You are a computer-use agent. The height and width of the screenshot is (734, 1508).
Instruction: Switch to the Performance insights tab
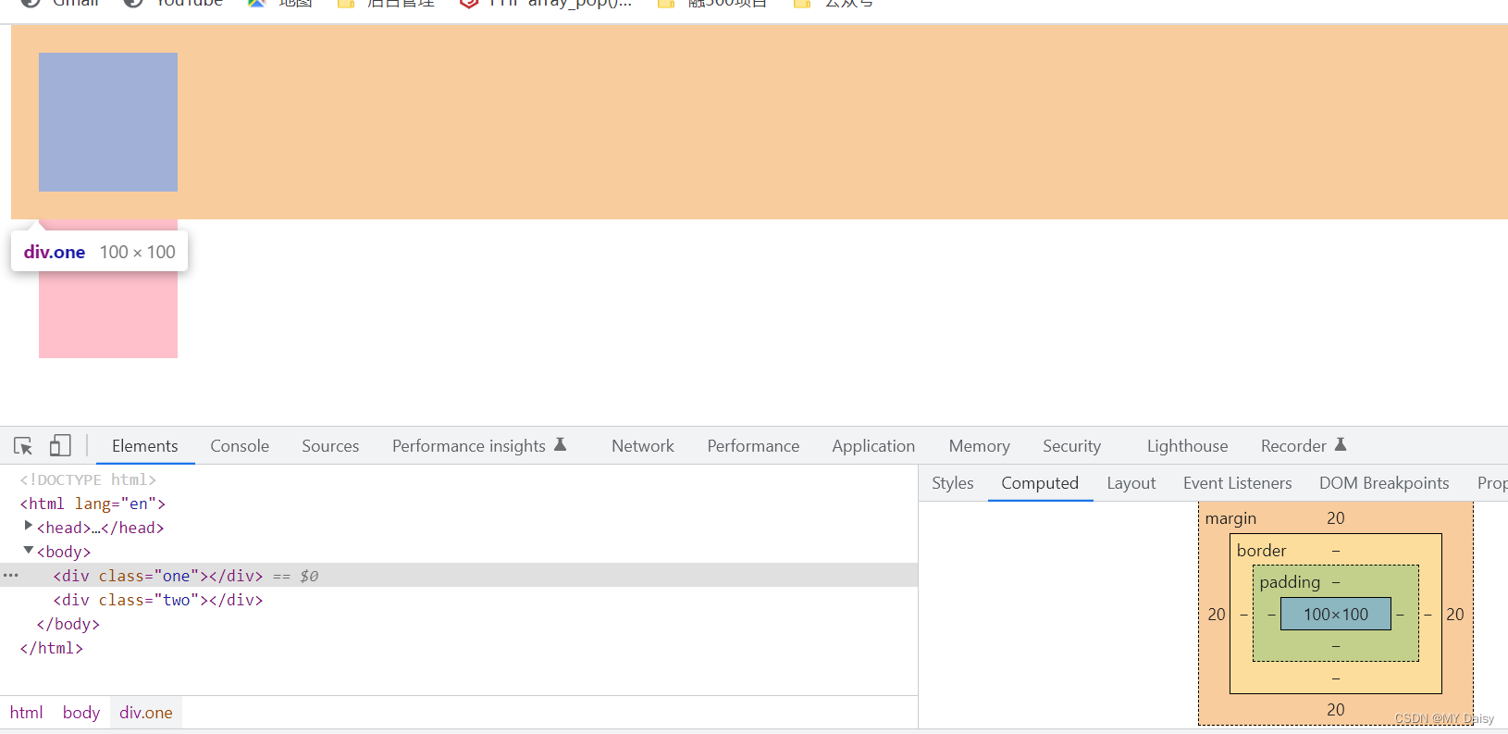469,446
